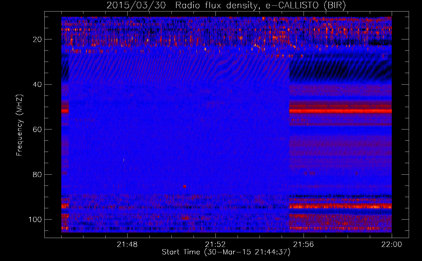Click the frequency tick label "20"
This screenshot has width=422, height=261.
37,39
